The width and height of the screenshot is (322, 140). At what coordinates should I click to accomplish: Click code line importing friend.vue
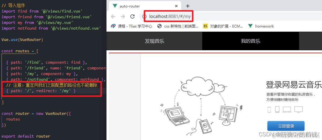pos(47,17)
